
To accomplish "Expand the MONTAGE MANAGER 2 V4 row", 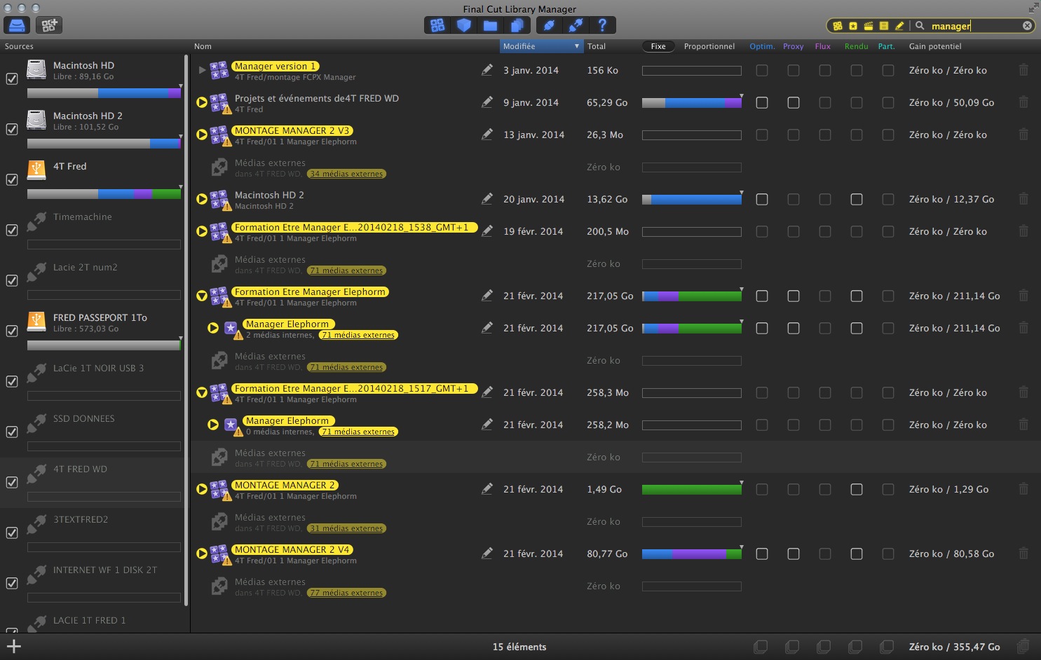I will point(202,554).
